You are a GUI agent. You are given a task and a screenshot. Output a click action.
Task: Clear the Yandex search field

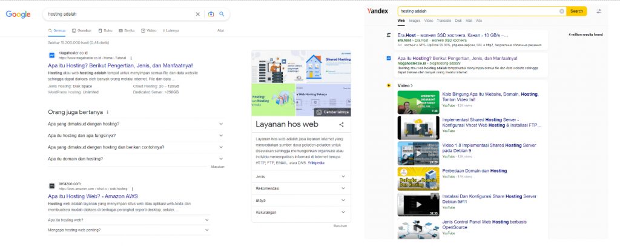[x=561, y=11]
